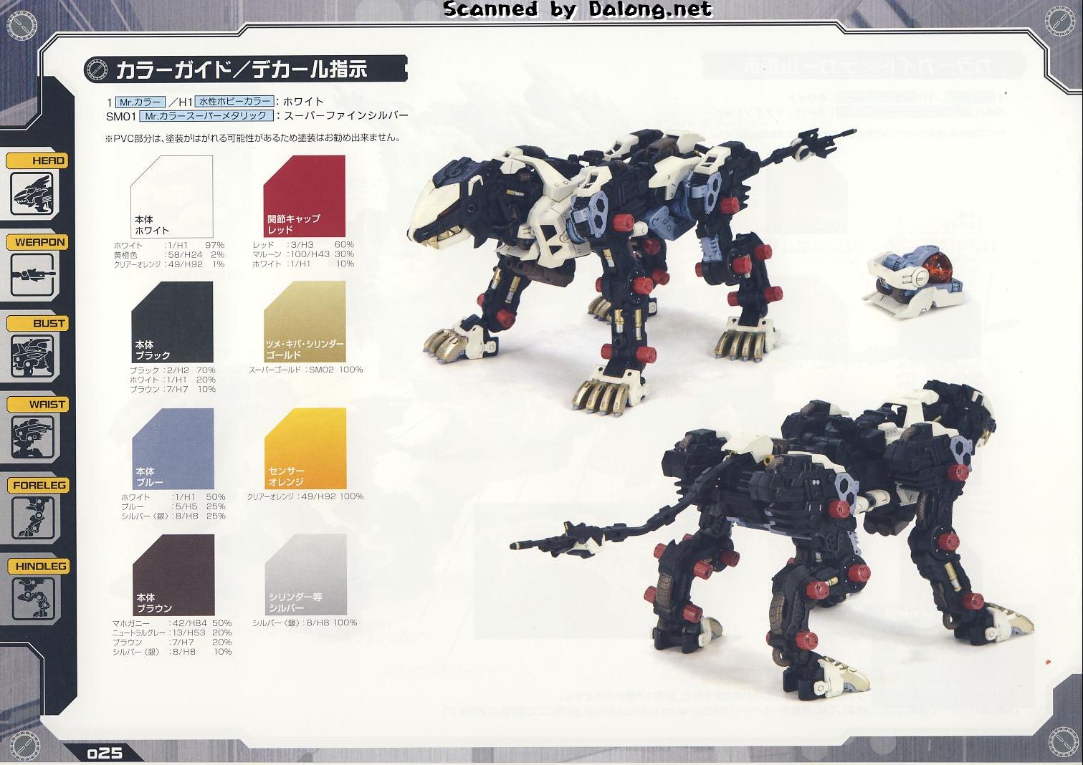Click the body icon under WAIST
Screen dimensions: 1083x765
click(32, 436)
